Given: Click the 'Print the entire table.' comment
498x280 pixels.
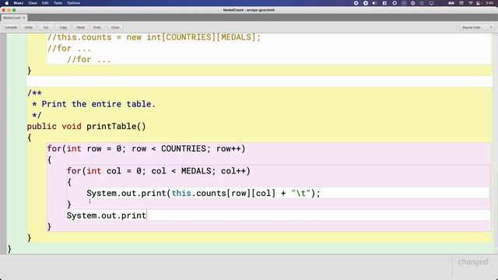Looking at the screenshot, I should [98, 104].
